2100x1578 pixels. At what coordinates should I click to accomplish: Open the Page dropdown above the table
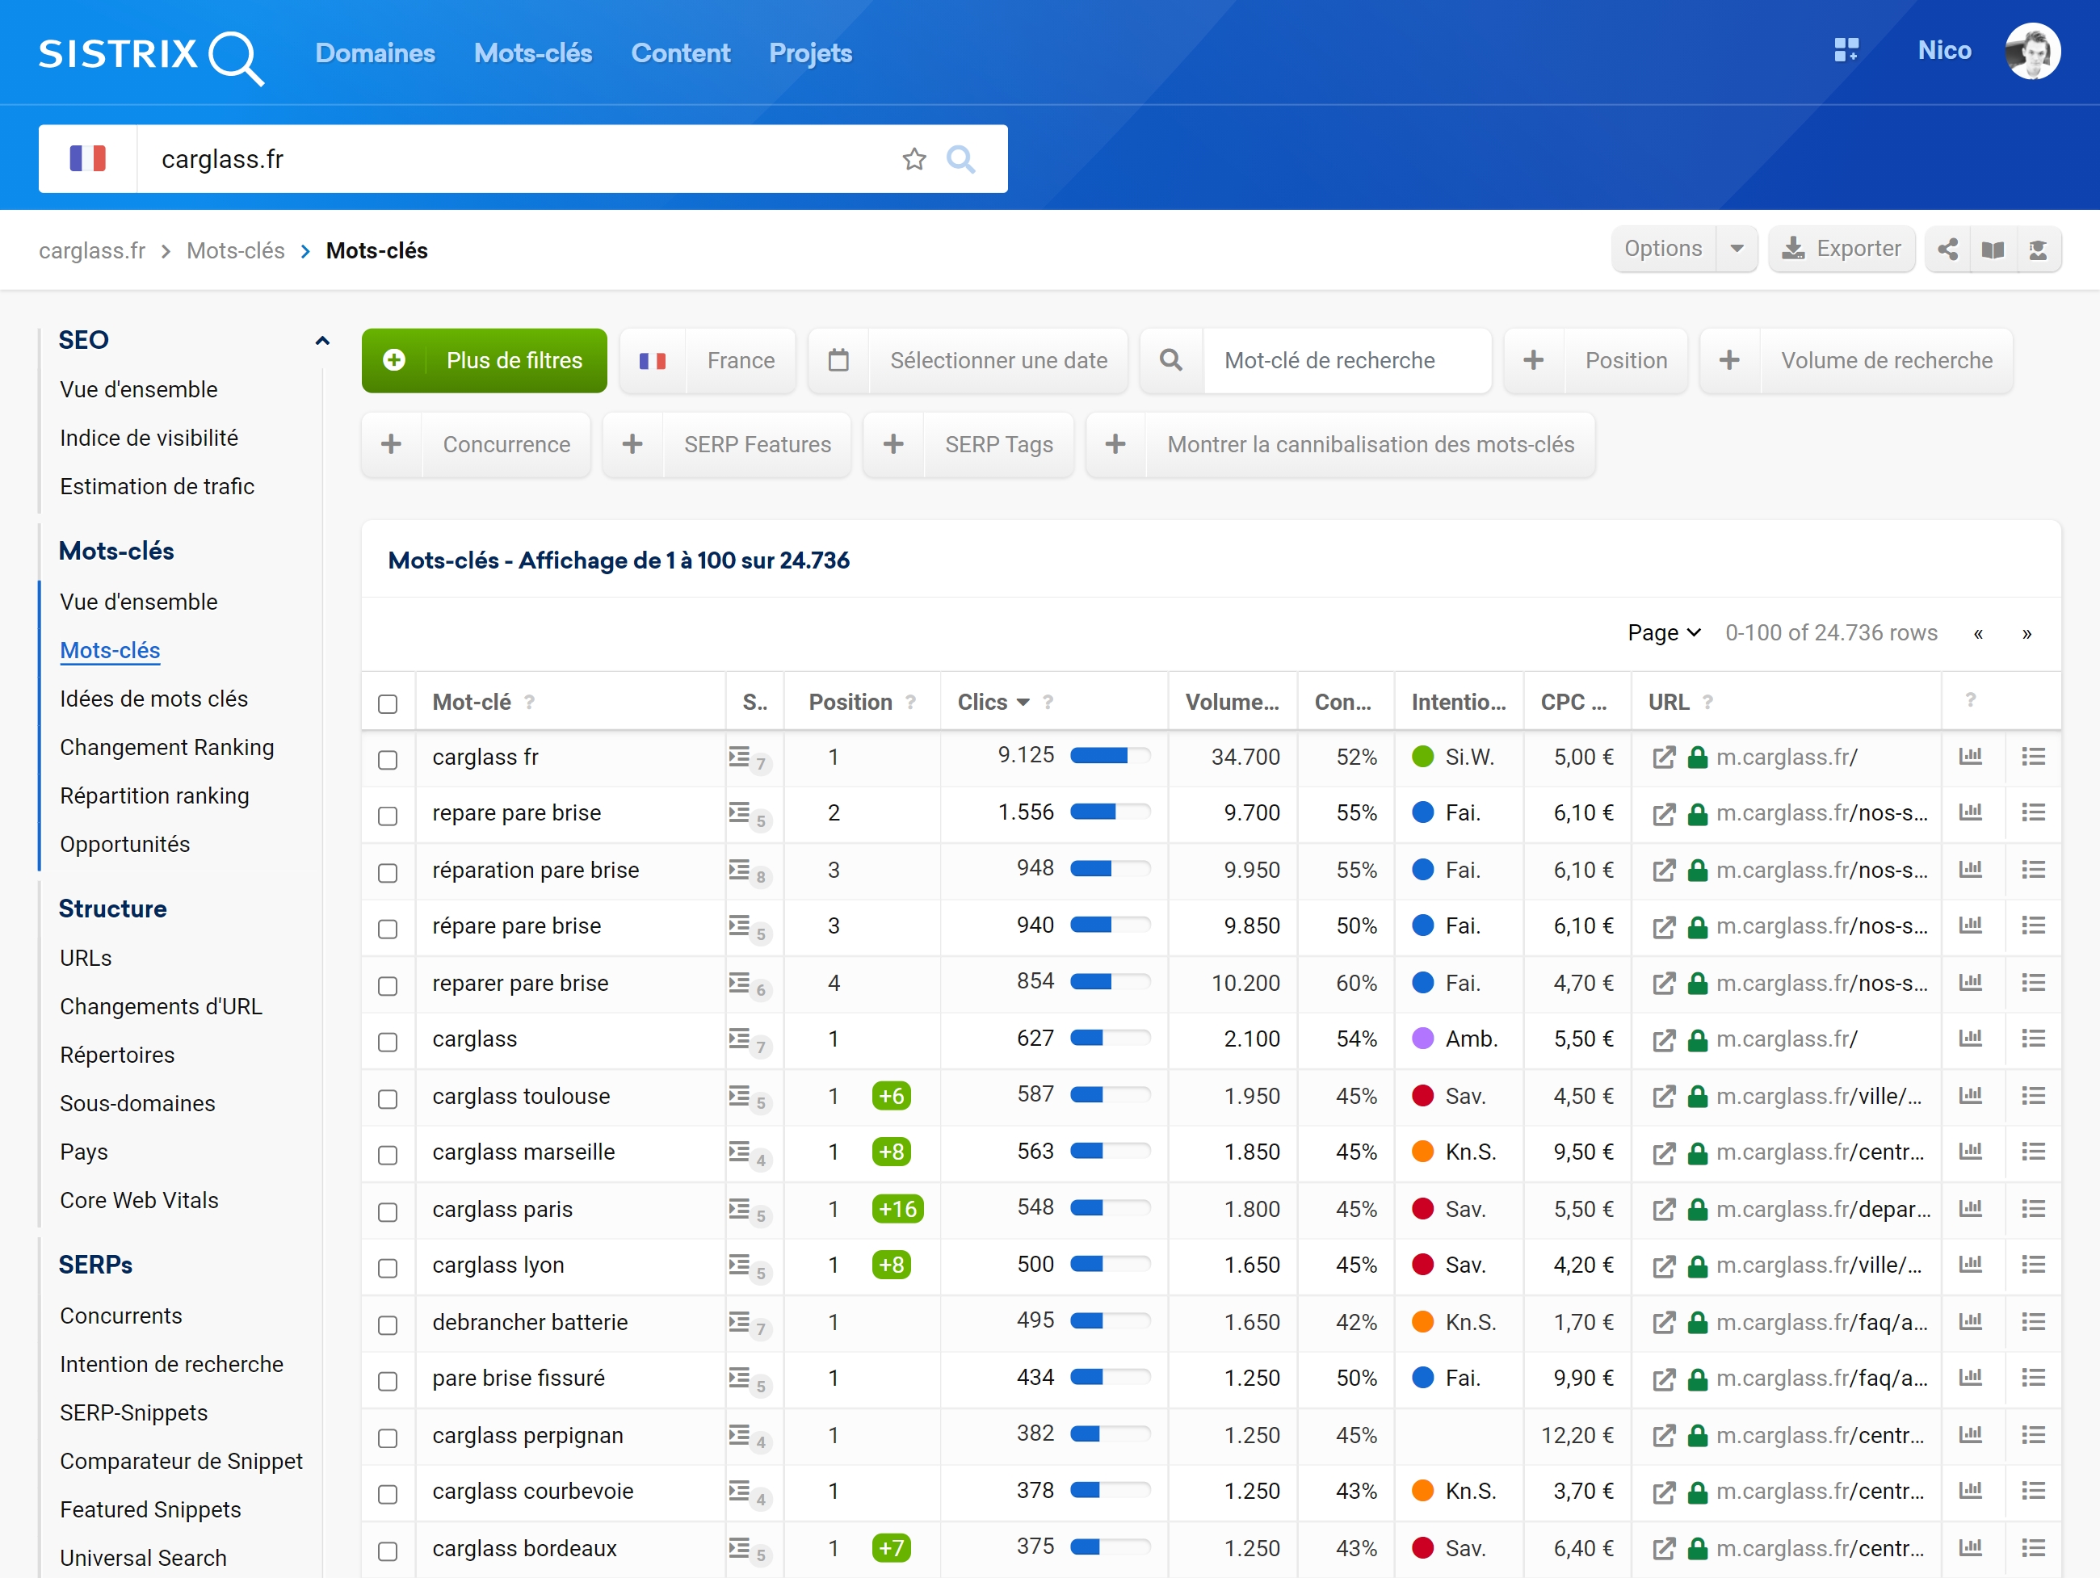coord(1663,633)
